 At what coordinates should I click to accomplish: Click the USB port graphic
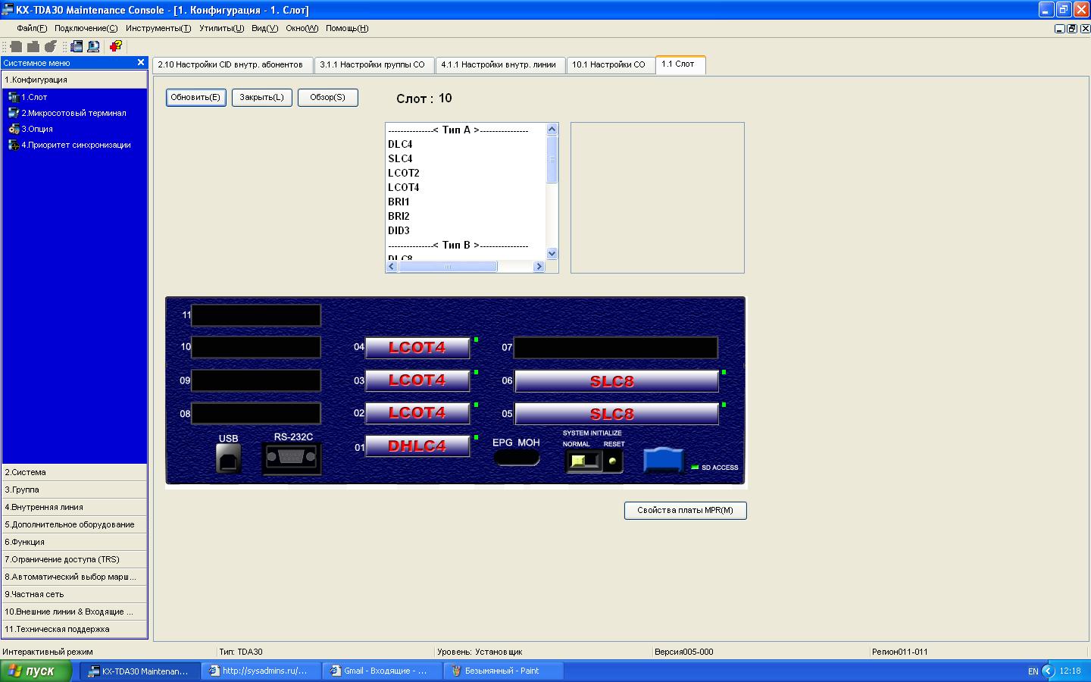pyautogui.click(x=229, y=458)
